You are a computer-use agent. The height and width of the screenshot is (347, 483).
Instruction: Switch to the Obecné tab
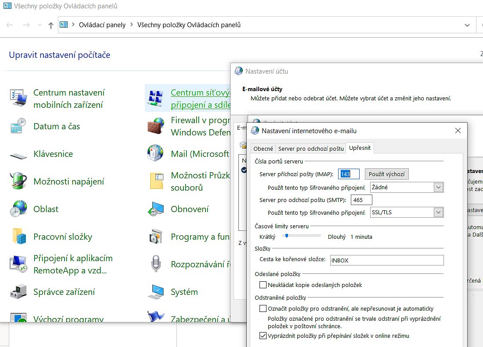263,149
